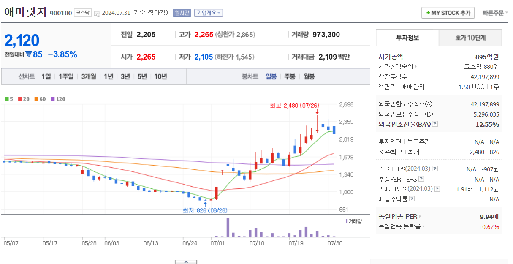This screenshot has width=513, height=264.
Task: Click the 시가총액순위 link
Action: click(396, 66)
